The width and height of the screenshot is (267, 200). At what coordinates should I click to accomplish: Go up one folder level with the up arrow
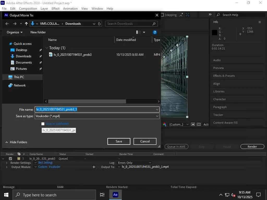point(26,24)
